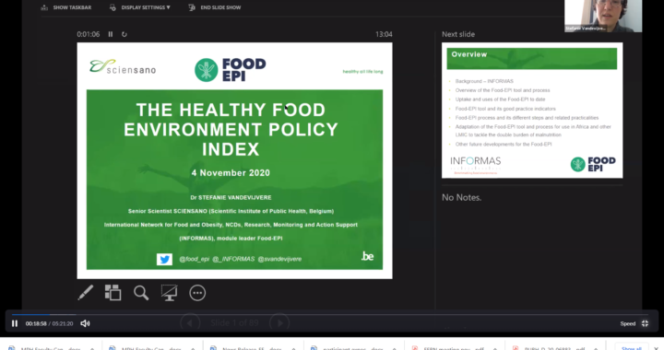Image resolution: width=664 pixels, height=350 pixels.
Task: Toggle black screen slideshow icon
Action: point(169,293)
